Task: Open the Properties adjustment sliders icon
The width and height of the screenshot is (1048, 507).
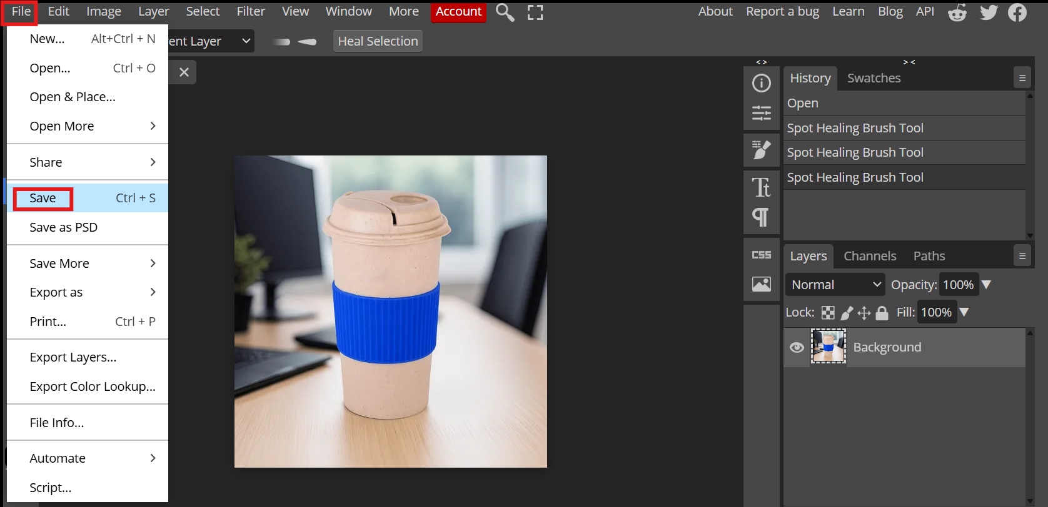Action: pyautogui.click(x=762, y=113)
